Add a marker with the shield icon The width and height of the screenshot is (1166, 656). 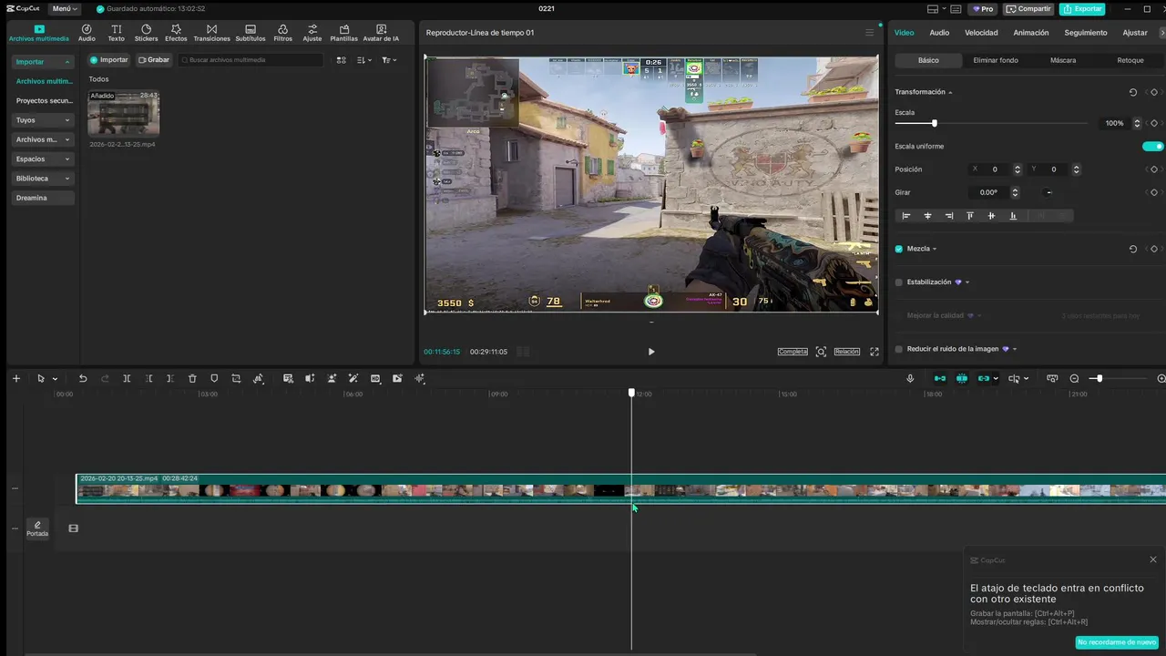214,378
